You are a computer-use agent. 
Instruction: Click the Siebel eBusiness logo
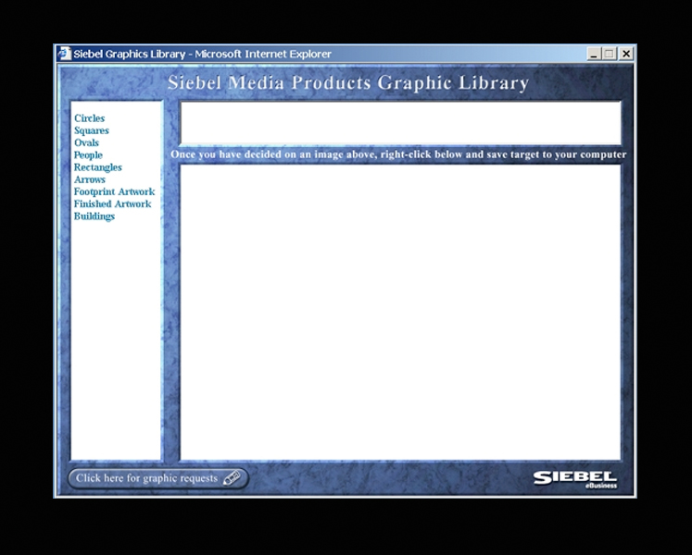(575, 480)
